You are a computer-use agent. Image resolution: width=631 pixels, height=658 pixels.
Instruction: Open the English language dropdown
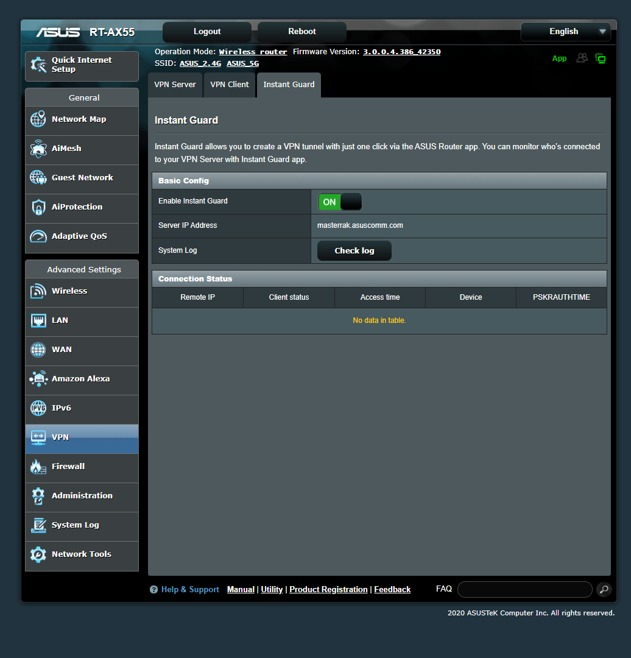pos(566,32)
